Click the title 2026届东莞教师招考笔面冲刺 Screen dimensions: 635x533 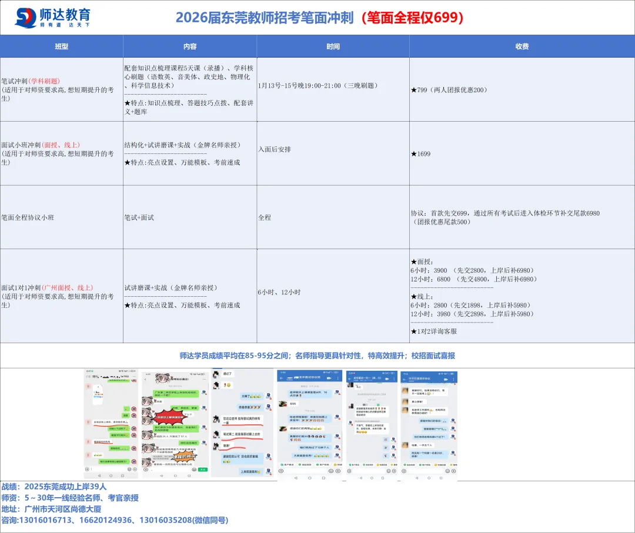pyautogui.click(x=265, y=18)
